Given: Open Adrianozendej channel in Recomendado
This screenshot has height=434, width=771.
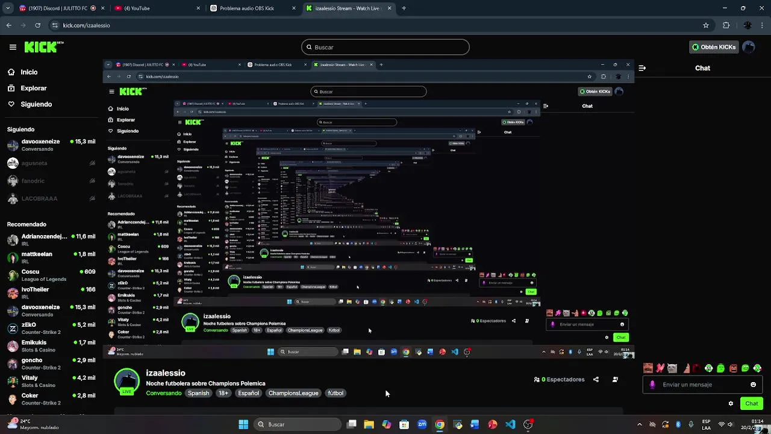Looking at the screenshot, I should [x=51, y=240].
